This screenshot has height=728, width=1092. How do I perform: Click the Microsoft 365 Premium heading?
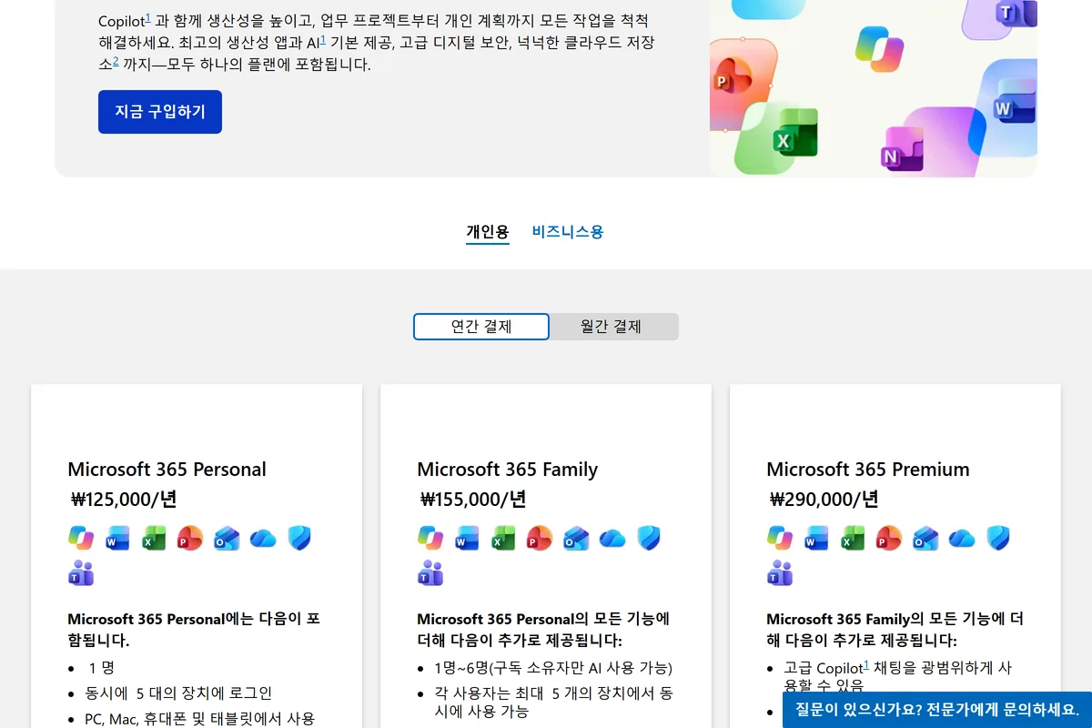pyautogui.click(x=868, y=470)
